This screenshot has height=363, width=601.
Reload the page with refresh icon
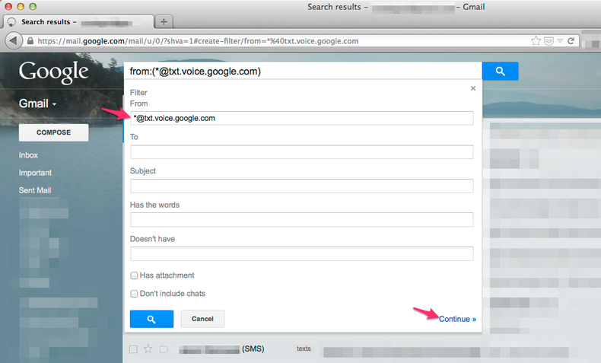(571, 40)
